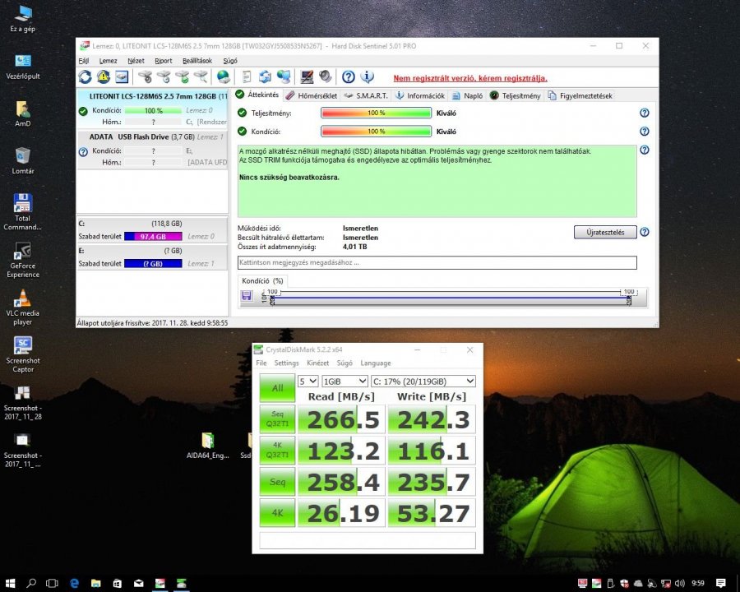Screen dimensions: 740x592
Task: Open Vezérlőpult desktop icon
Action: point(23,66)
